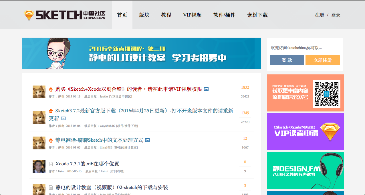Open the 教程 navigation item

pyautogui.click(x=166, y=15)
